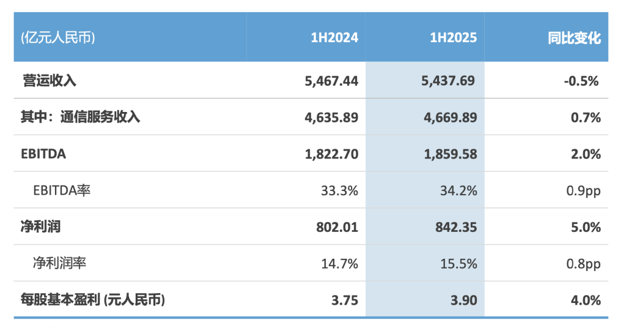The image size is (626, 328).
Task: Click the (亿元人民币) header cell
Action: (58, 38)
